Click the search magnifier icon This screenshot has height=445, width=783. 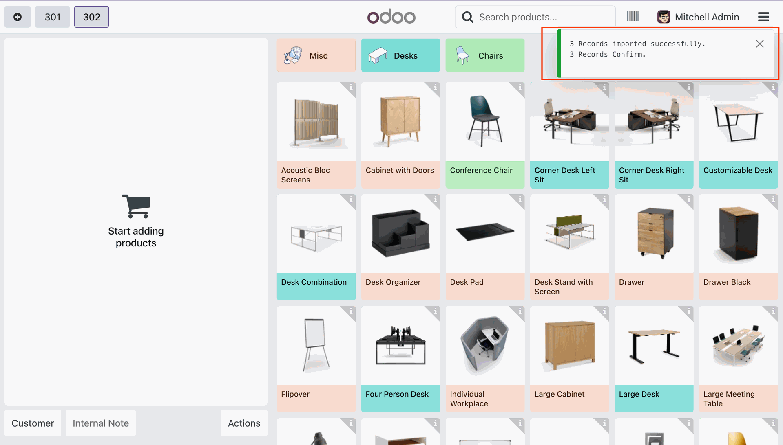pos(468,17)
